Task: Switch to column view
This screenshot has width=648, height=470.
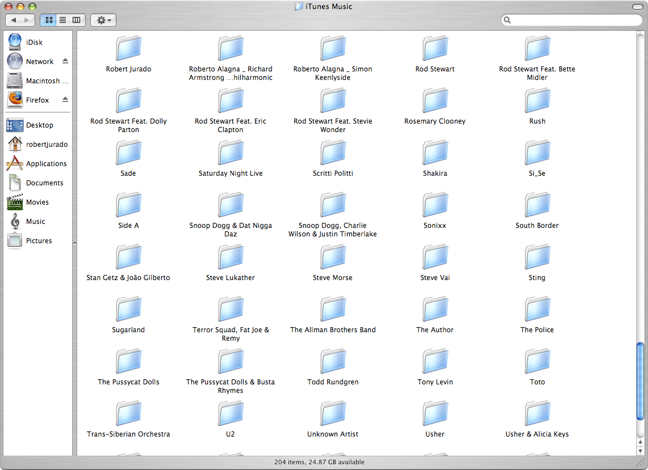Action: tap(77, 20)
